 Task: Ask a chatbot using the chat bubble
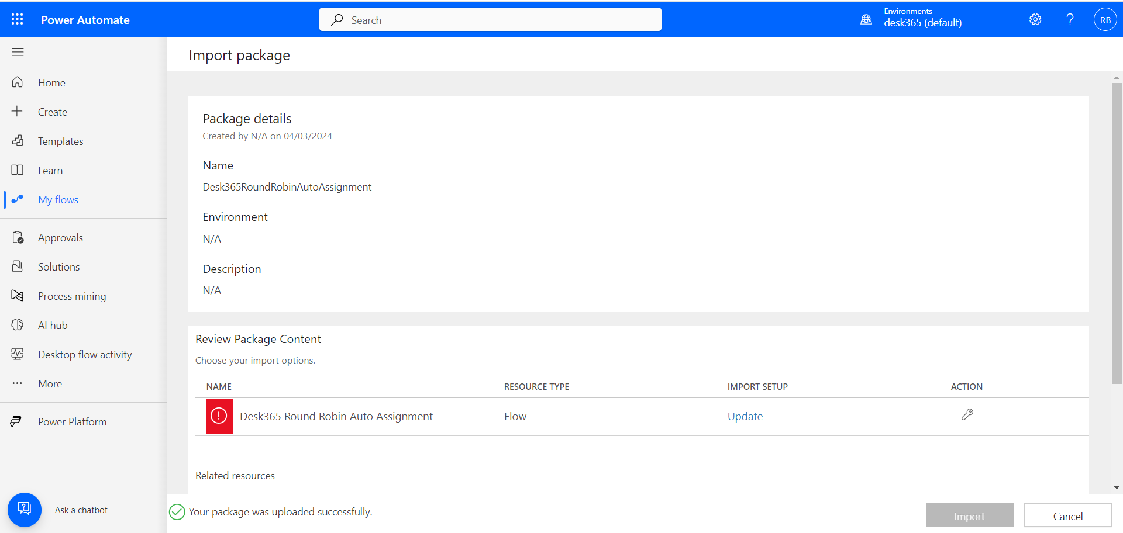coord(24,510)
